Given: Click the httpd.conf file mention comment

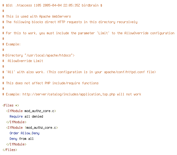Looking at the screenshot, I should tap(79, 72).
